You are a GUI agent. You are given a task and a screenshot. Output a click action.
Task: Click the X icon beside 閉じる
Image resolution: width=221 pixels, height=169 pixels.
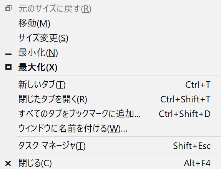click(x=8, y=163)
